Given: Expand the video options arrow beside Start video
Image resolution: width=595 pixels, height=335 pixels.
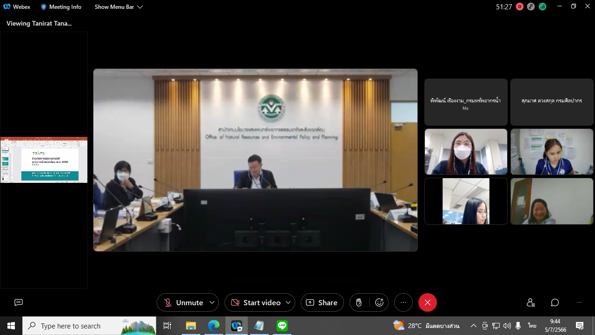Looking at the screenshot, I should 288,302.
